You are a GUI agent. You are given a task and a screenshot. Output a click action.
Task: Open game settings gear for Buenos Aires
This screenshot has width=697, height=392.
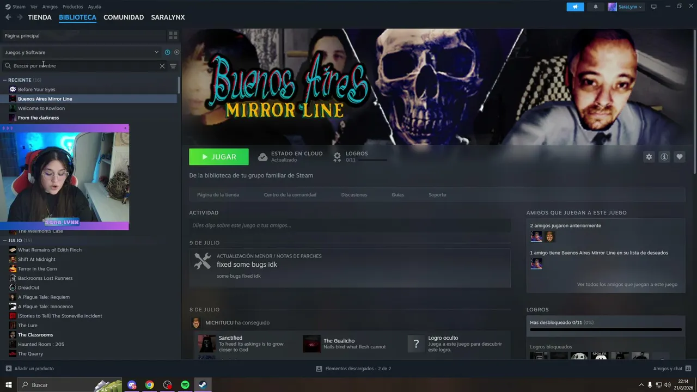point(649,157)
